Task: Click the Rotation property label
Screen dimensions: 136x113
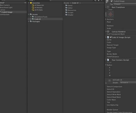Action: click(x=110, y=26)
